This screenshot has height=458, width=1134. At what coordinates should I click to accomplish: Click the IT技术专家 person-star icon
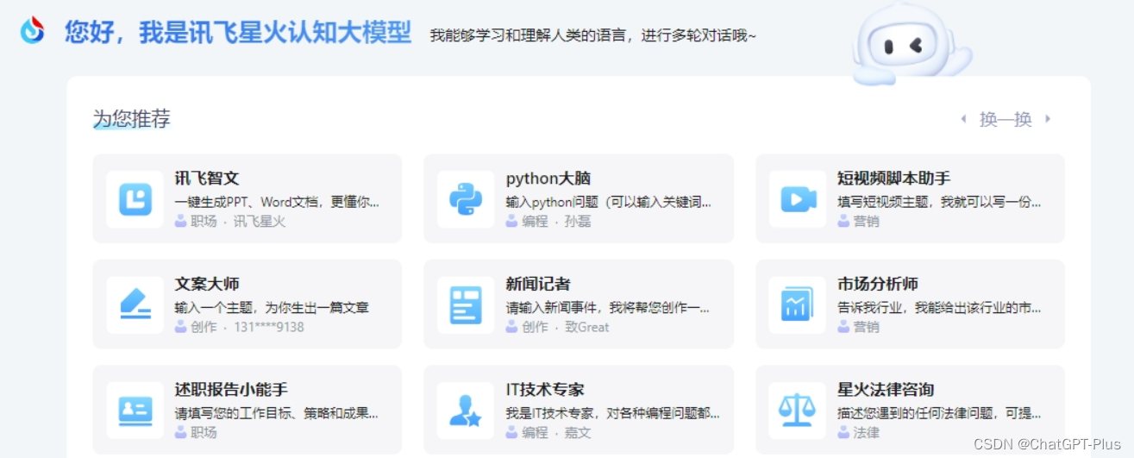tap(466, 411)
